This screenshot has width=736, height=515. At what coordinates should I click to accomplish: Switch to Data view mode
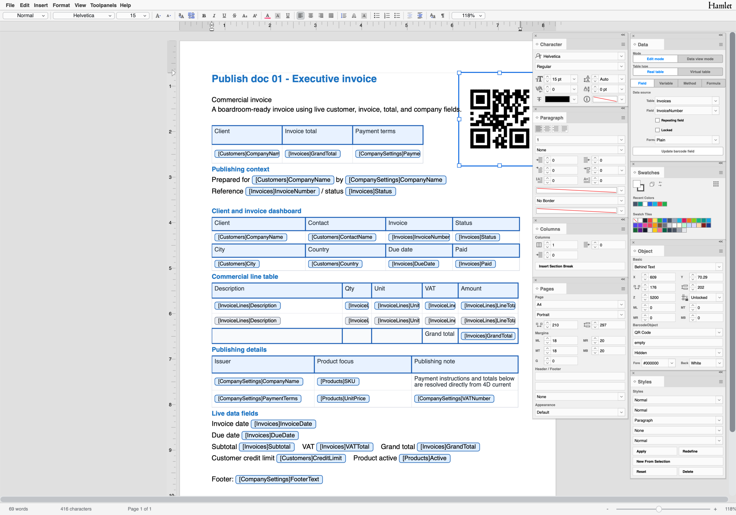pos(700,59)
